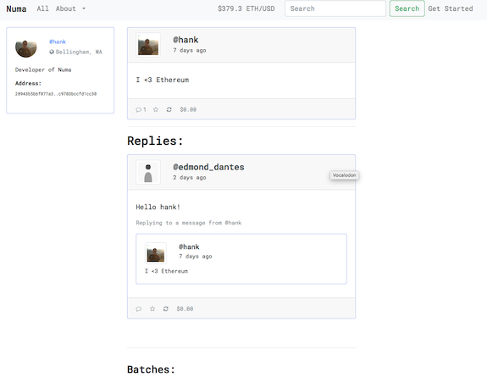Click the 'Hello hank!' message text
Viewport: 487px width, 382px height.
click(158, 208)
